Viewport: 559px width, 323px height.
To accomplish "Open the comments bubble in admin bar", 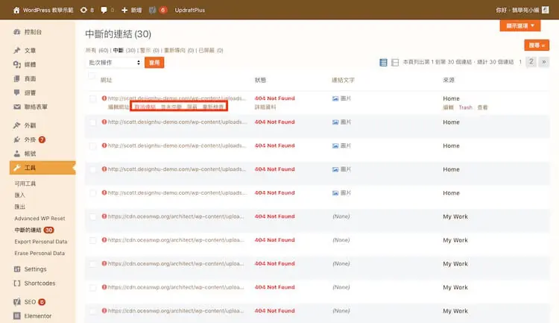I will pos(104,10).
